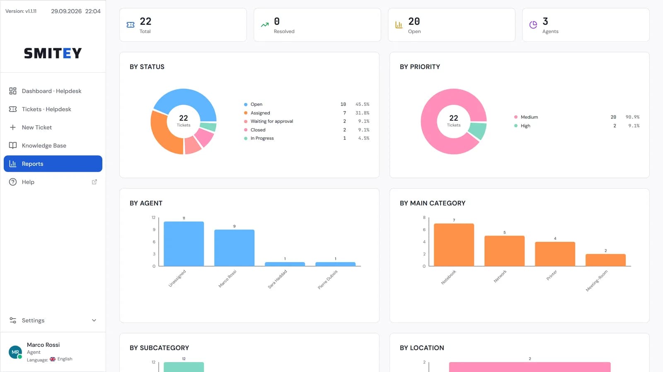This screenshot has width=663, height=372.
Task: Click the MR user avatar
Action: coord(15,352)
